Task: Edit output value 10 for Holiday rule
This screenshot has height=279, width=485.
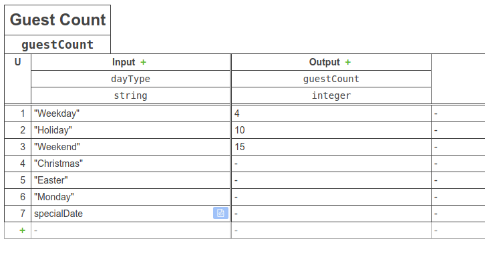Action: pyautogui.click(x=331, y=130)
